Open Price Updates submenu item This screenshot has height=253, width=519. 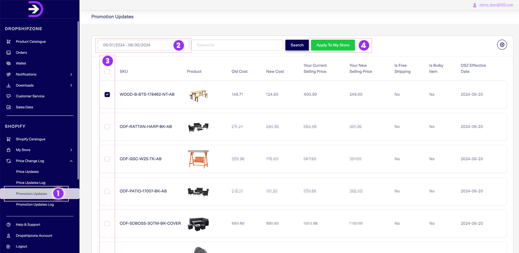pyautogui.click(x=27, y=172)
